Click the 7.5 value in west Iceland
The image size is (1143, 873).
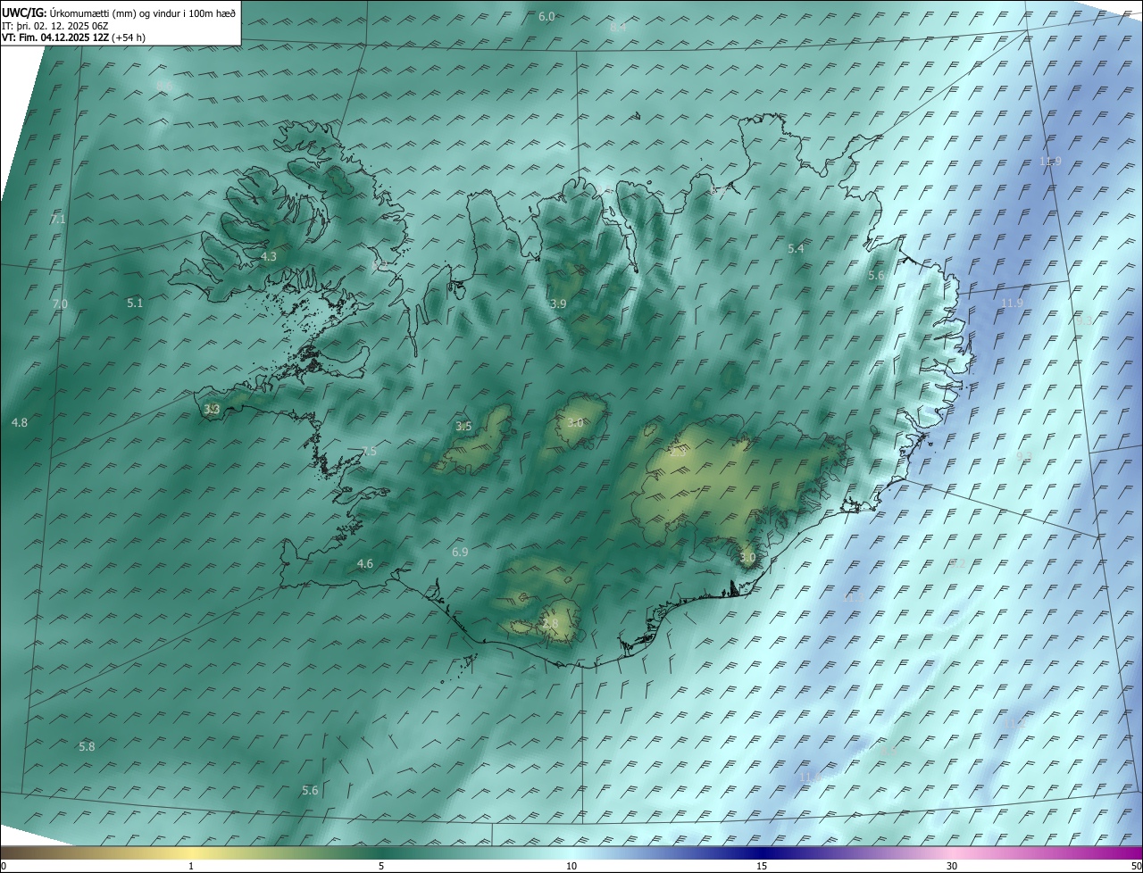[x=369, y=452]
